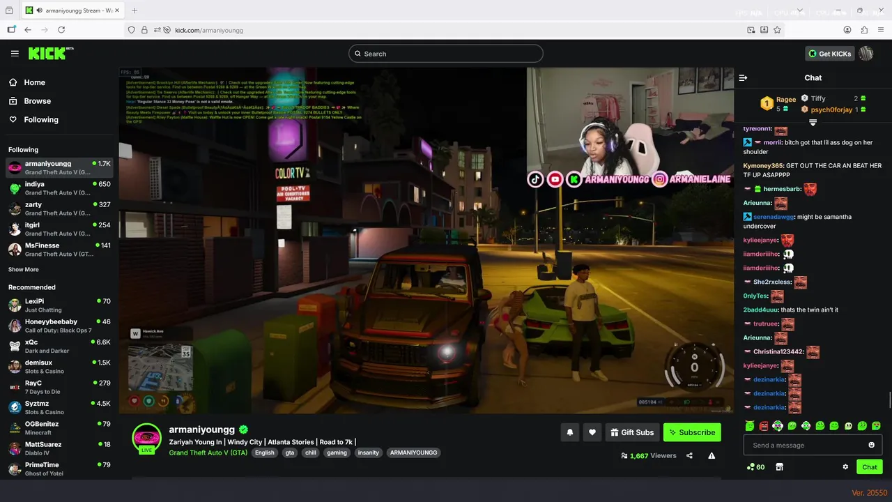Collapse the chat panel

(x=743, y=77)
